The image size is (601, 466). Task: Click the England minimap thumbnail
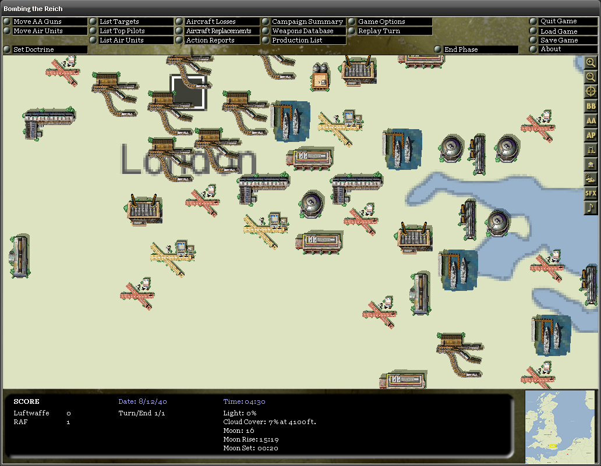560,426
